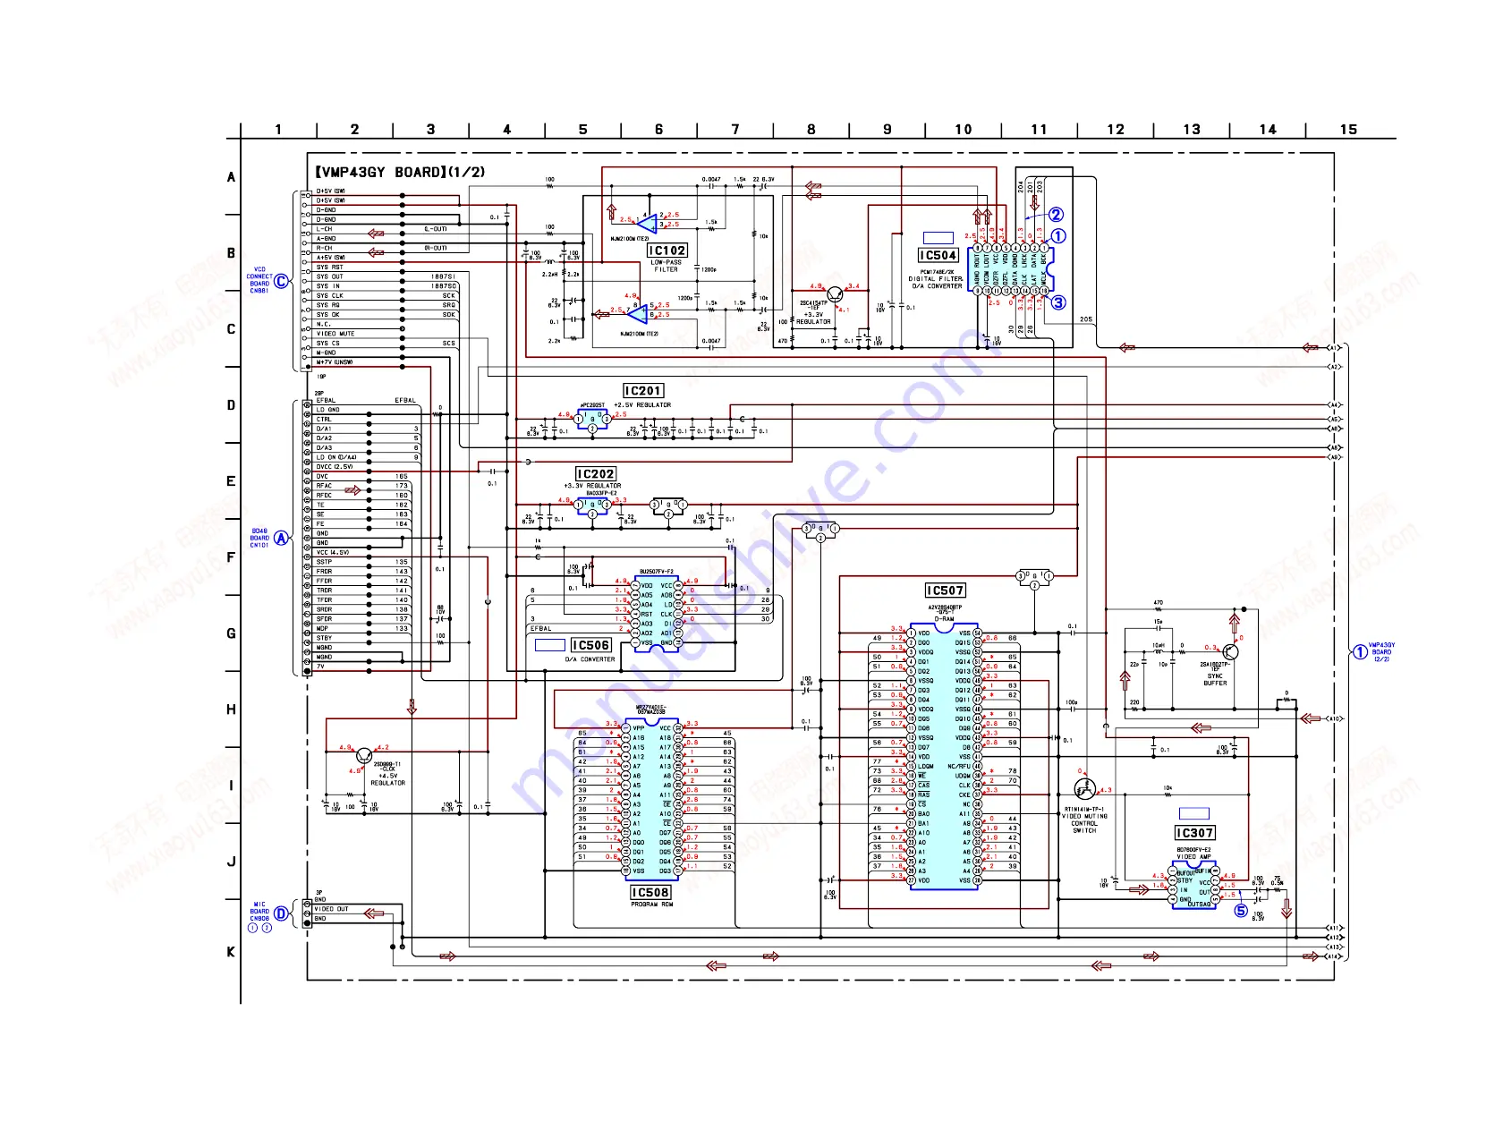Select the IC507 D-RAM label
The image size is (1503, 1130).
click(x=946, y=590)
